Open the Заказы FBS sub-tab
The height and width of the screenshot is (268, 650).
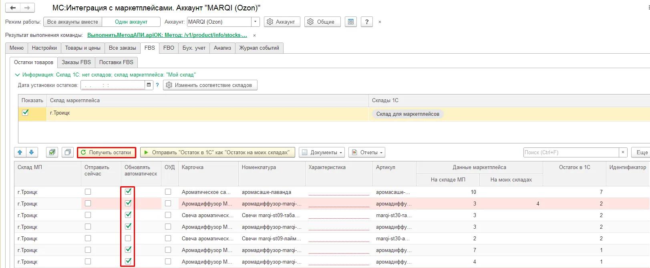pyautogui.click(x=76, y=62)
